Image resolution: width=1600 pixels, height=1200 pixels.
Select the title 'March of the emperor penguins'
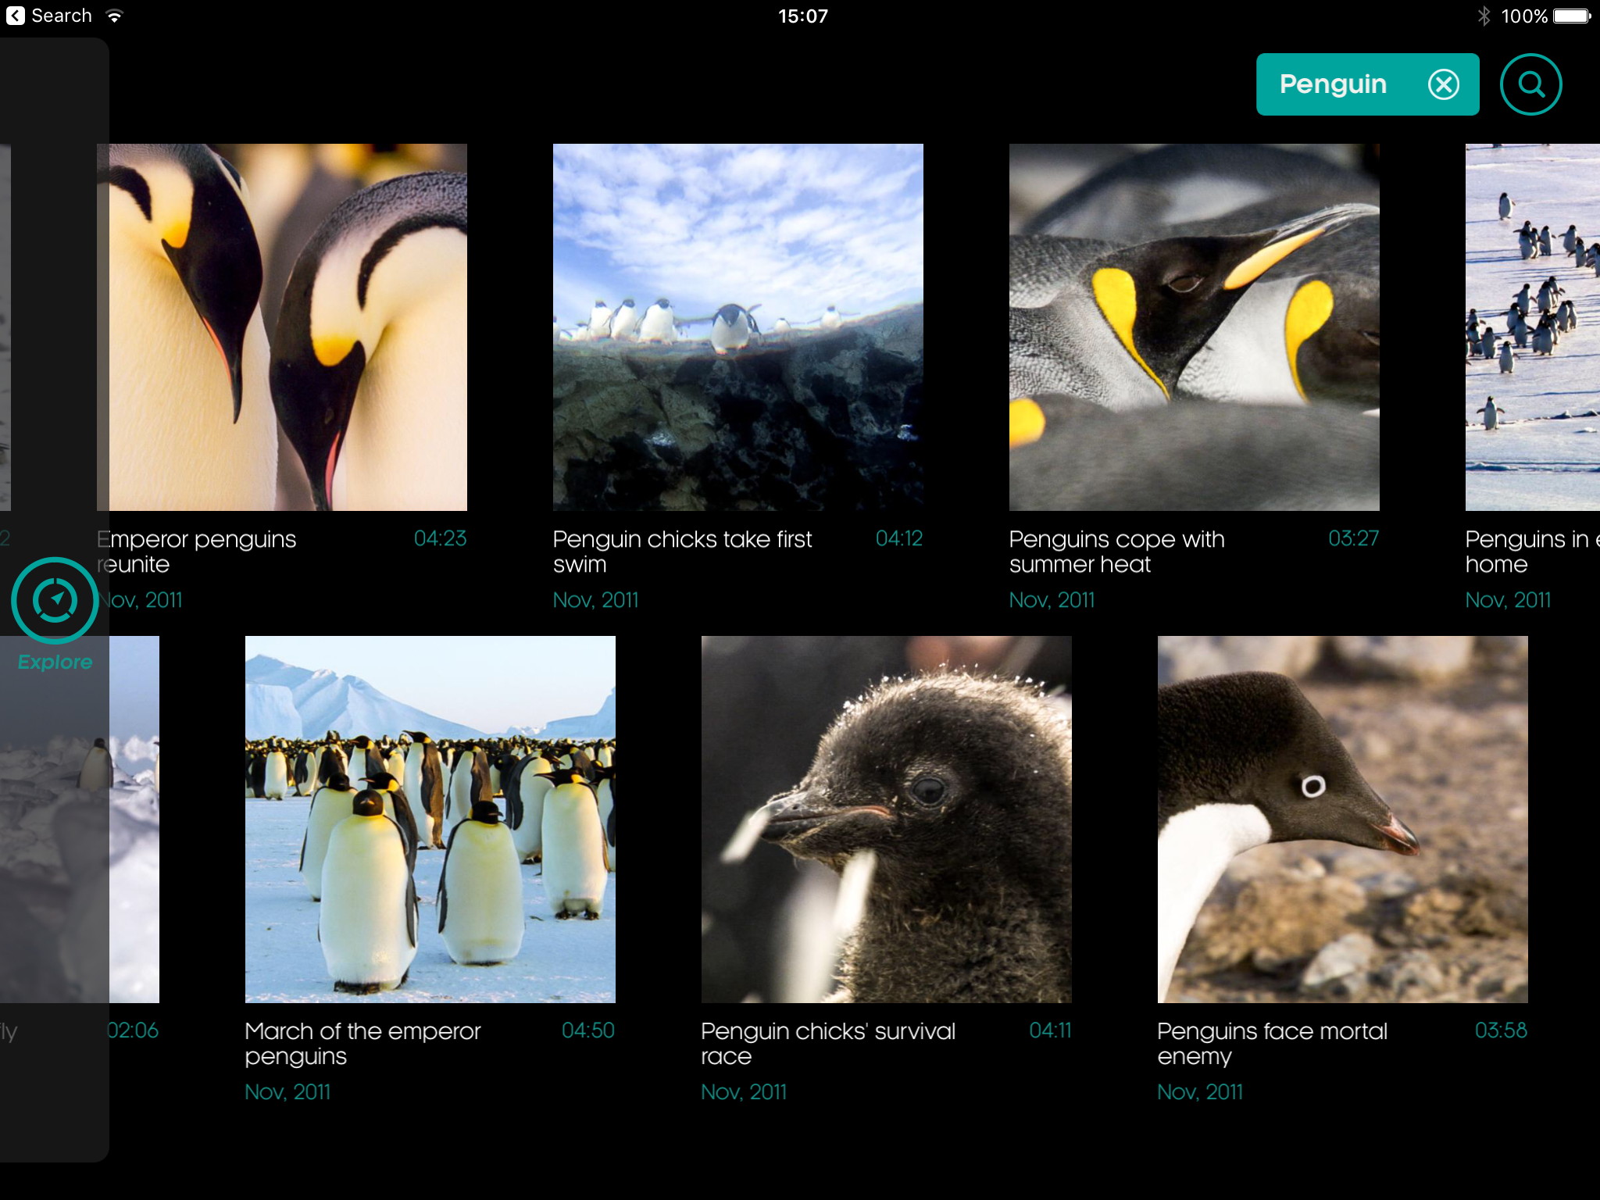(363, 1044)
